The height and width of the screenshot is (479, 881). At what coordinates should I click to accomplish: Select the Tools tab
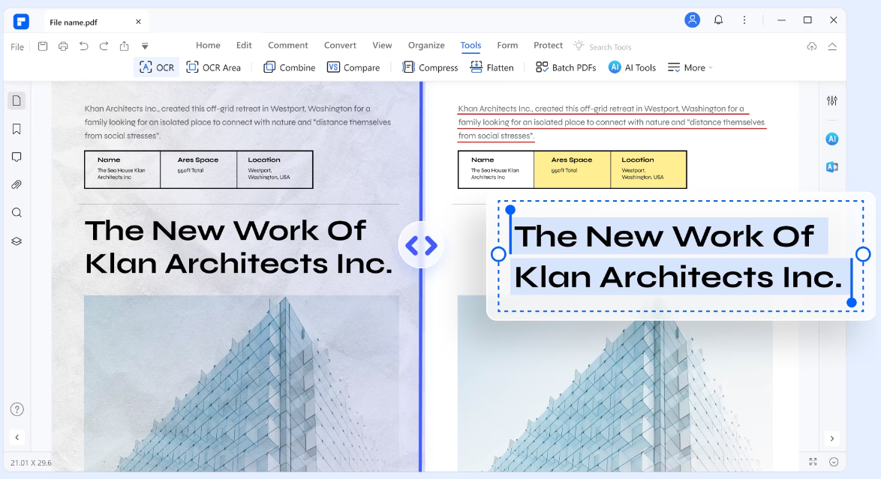tap(471, 46)
